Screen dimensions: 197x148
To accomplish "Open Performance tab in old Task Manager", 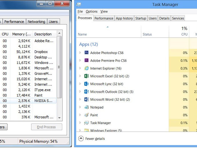I will [x=14, y=22].
